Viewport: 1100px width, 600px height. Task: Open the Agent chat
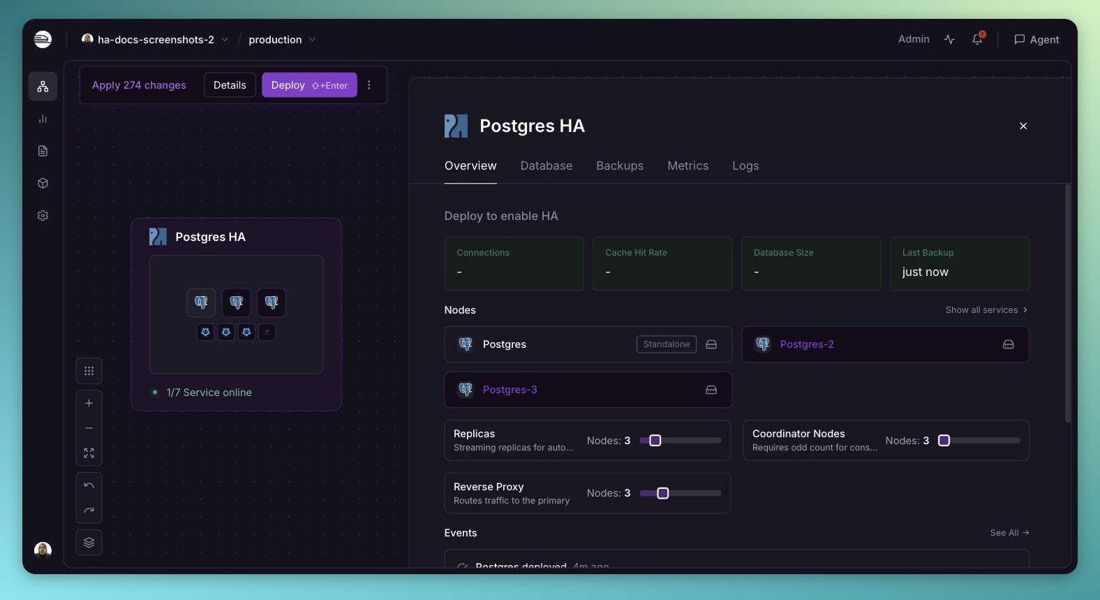[x=1036, y=40]
